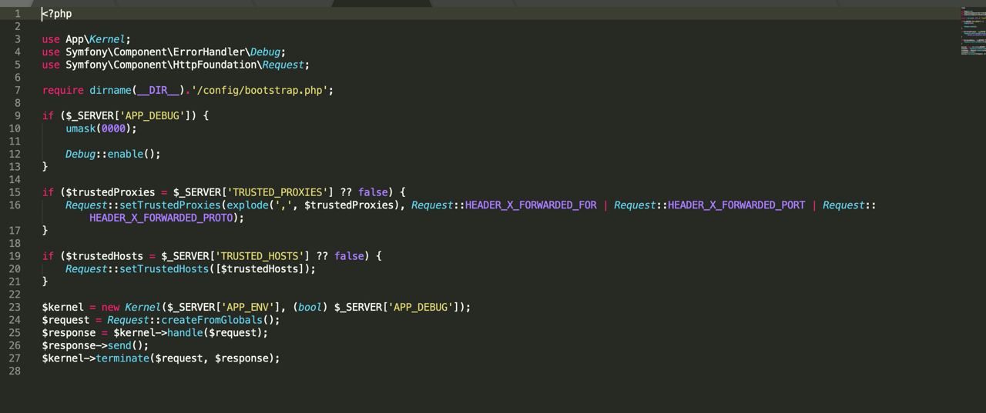This screenshot has height=413, width=986.
Task: Click "enable" in Debug::enable()
Action: [x=125, y=154]
